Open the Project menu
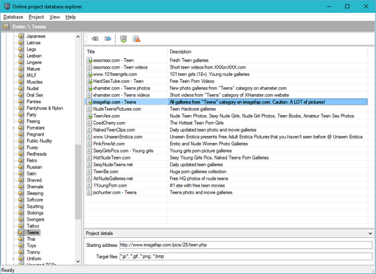 click(x=36, y=17)
